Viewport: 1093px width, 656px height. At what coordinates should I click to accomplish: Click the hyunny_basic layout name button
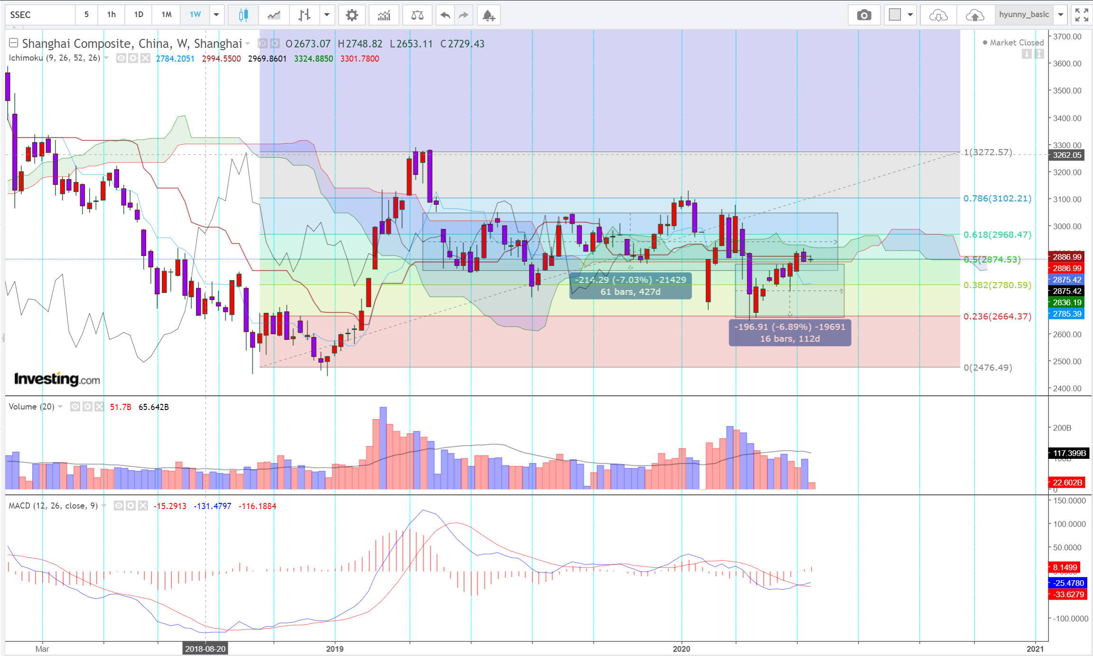click(1024, 15)
